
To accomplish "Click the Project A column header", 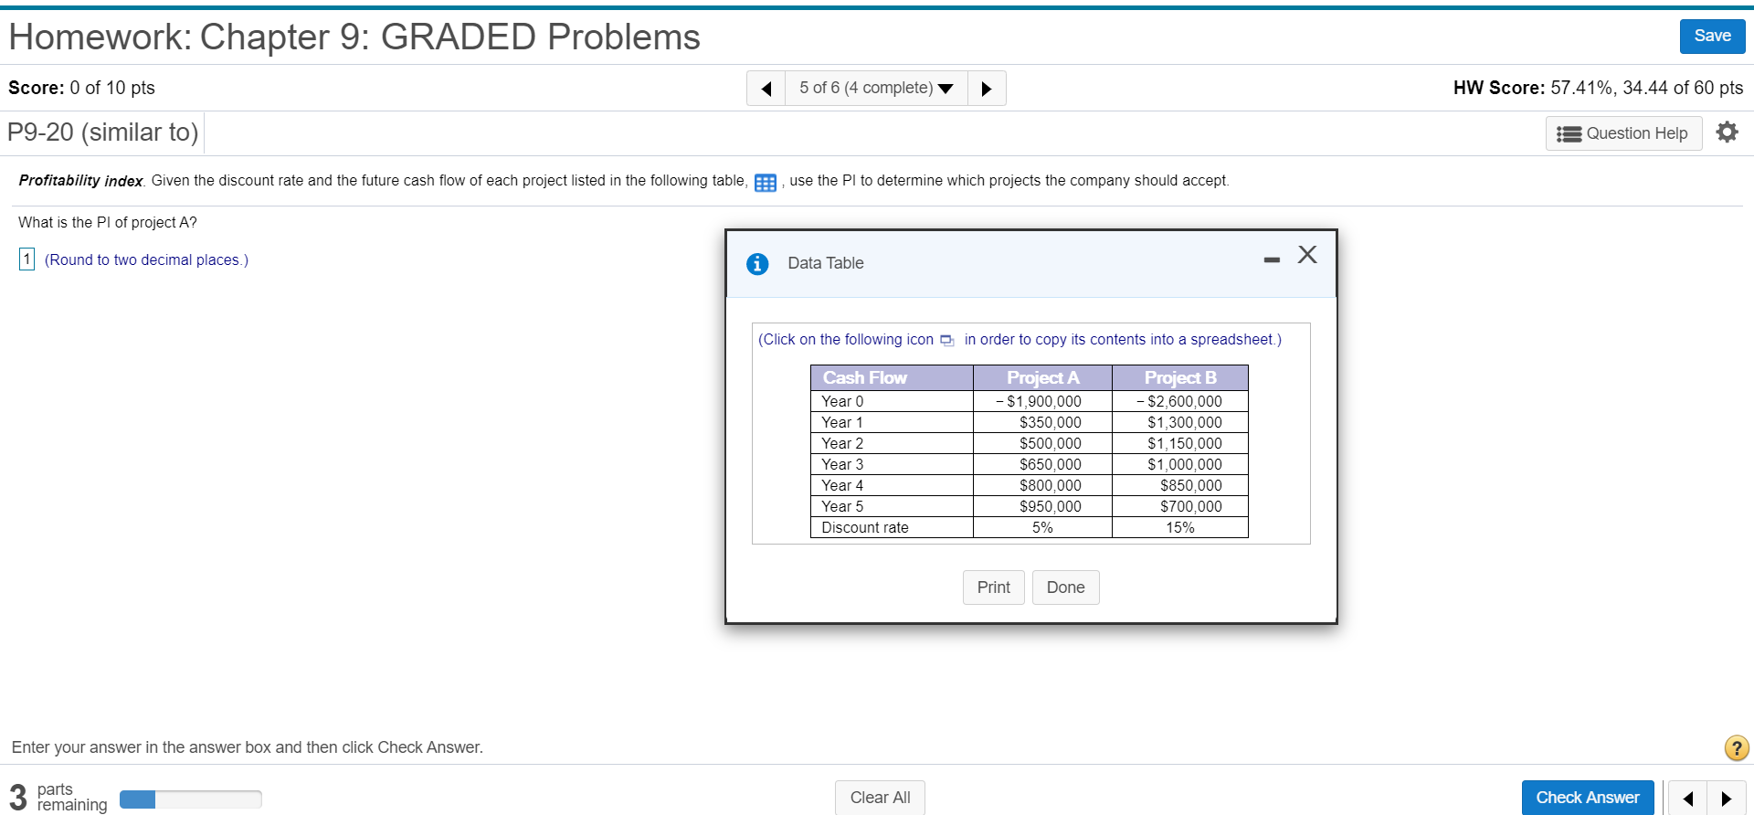I will [1042, 377].
